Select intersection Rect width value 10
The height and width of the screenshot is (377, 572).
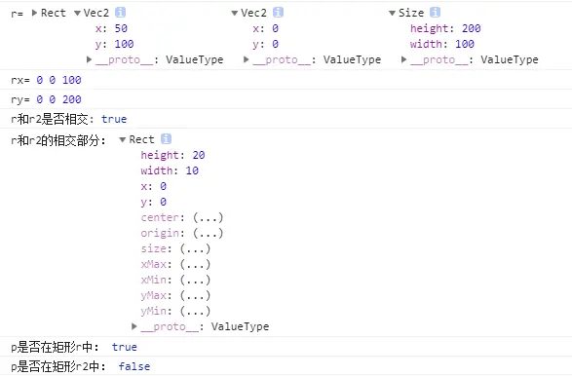(x=192, y=171)
